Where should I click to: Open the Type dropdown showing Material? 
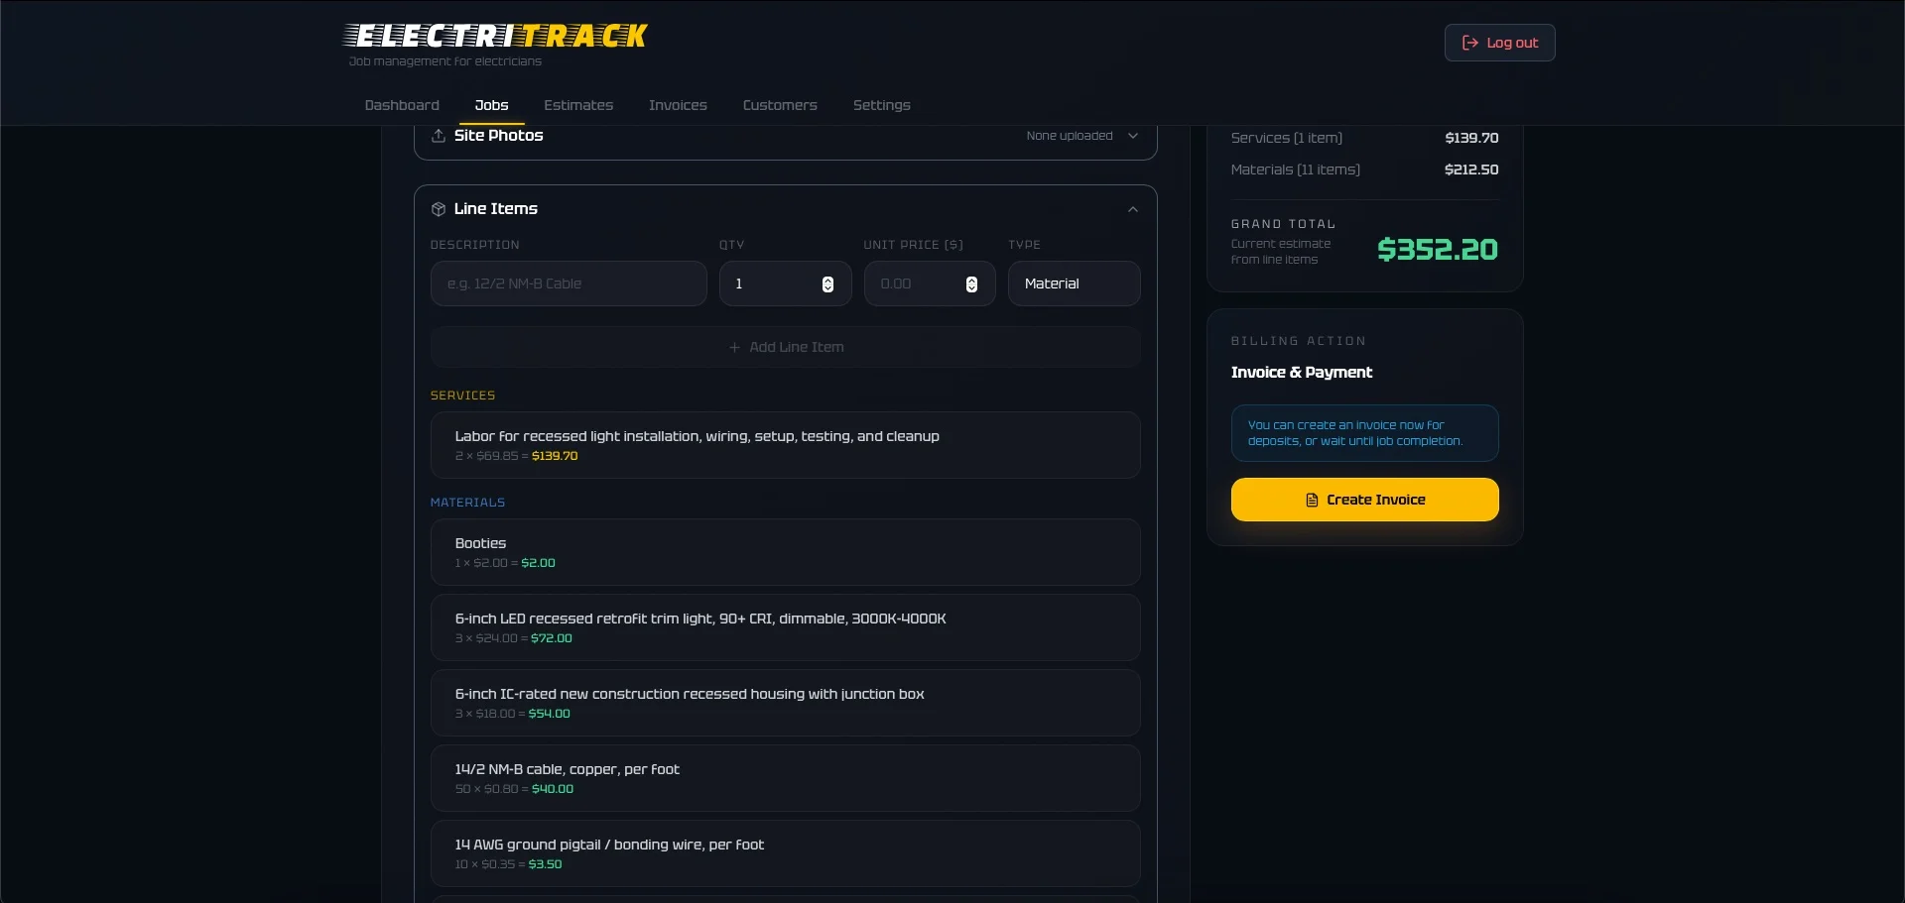1075,283
